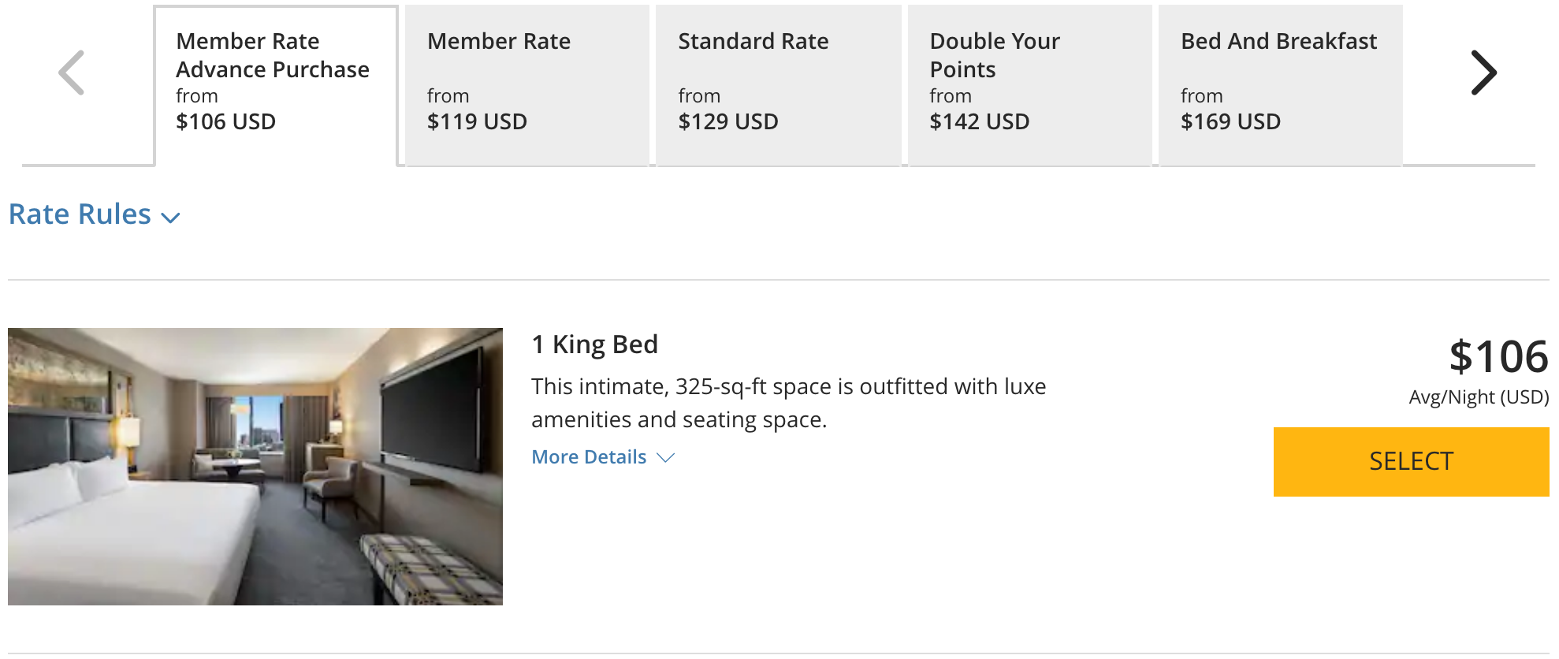This screenshot has width=1559, height=659.
Task: Click the $142 USD price label
Action: coord(979,122)
